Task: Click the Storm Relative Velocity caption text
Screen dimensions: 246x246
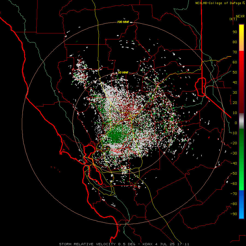Action: pyautogui.click(x=124, y=244)
